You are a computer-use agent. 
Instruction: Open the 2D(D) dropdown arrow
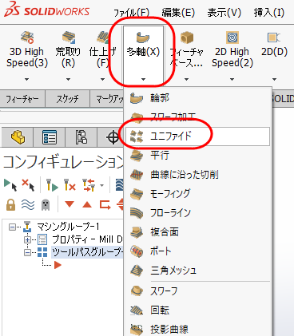[274, 79]
